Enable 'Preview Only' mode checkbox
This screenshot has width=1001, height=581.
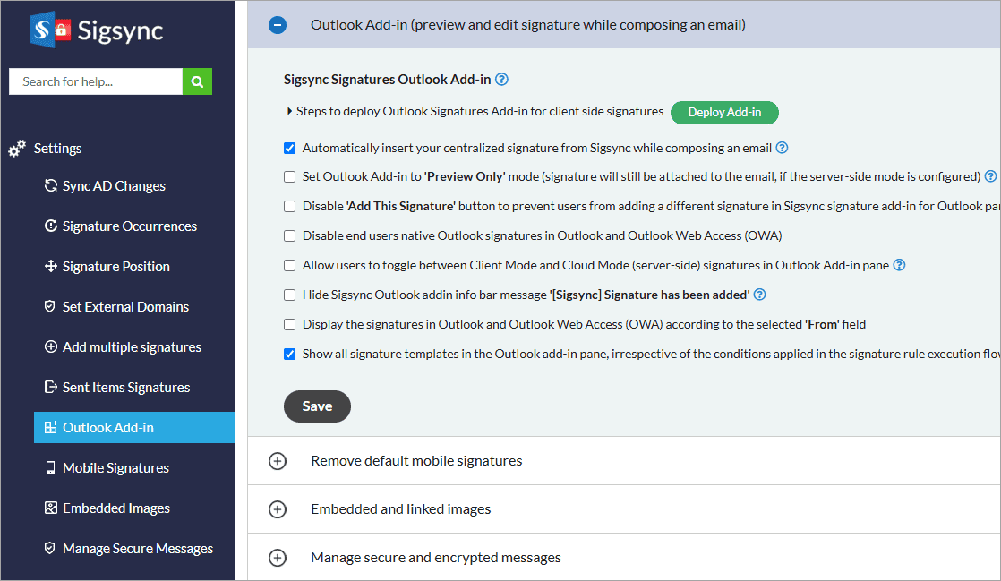pyautogui.click(x=289, y=177)
